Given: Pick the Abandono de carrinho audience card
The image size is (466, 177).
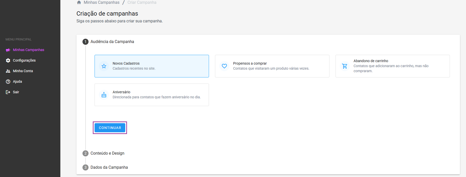Looking at the screenshot, I should pos(393,66).
